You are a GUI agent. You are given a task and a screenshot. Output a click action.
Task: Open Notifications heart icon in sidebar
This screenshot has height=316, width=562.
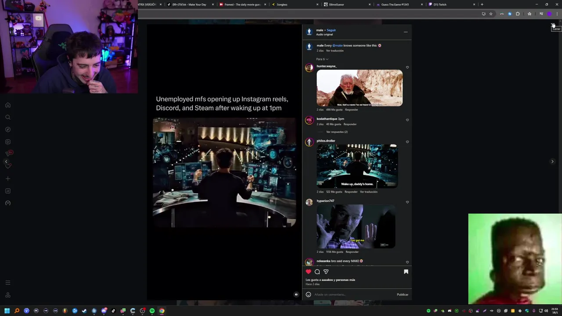(7, 166)
